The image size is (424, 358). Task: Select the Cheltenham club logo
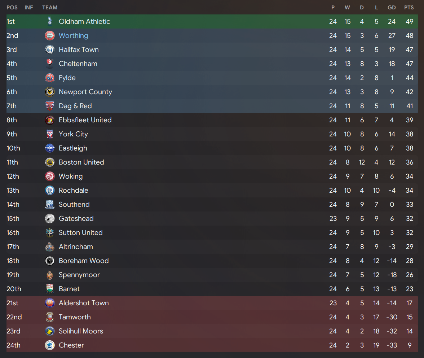[x=50, y=64]
